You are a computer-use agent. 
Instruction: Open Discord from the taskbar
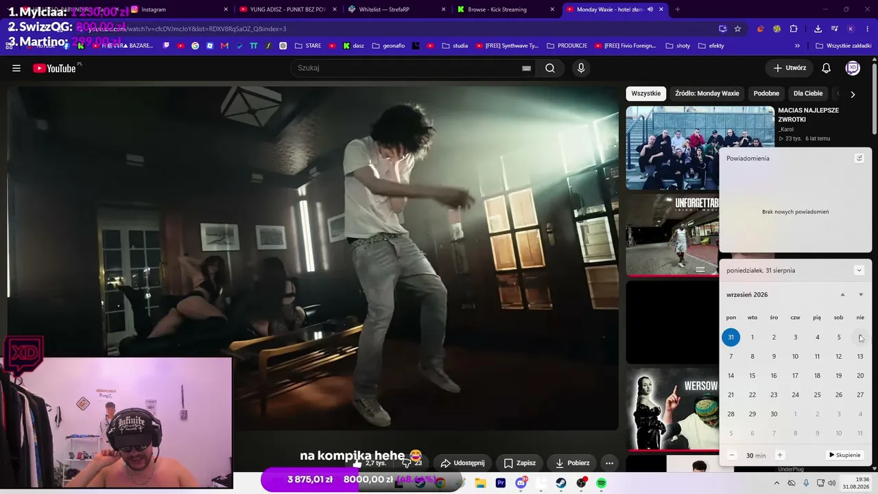click(x=521, y=483)
